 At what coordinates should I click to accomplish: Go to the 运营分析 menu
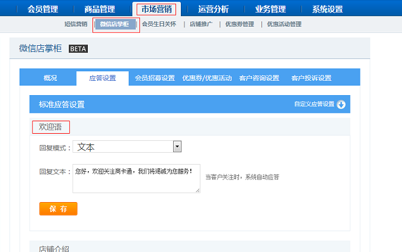pyautogui.click(x=213, y=9)
